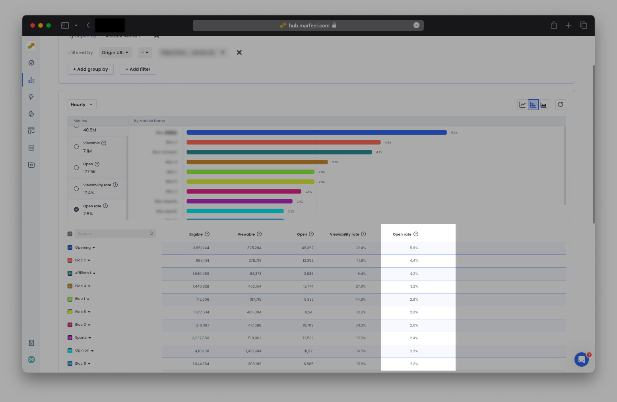Switch visualization to area chart
The image size is (617, 402).
[x=543, y=104]
